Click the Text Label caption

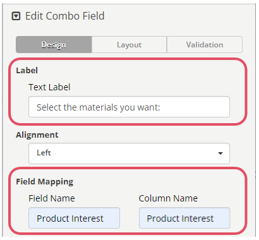tap(49, 87)
